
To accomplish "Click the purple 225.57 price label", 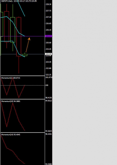I will pyautogui.click(x=48, y=36).
